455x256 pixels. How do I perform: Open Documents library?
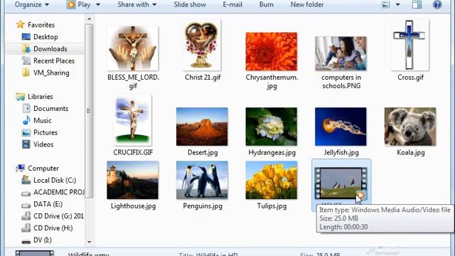pos(50,109)
